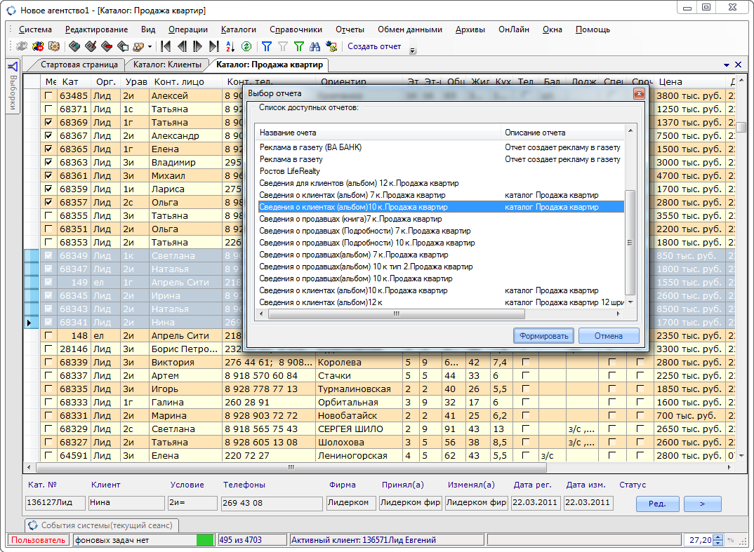Click the grey filter funnel icon
Viewport: 754px width, 552px height.
[283, 46]
